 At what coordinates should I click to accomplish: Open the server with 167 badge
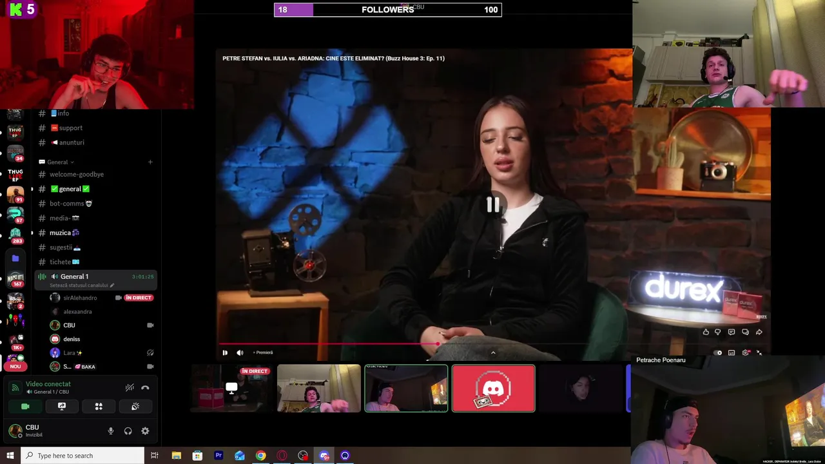point(15,278)
